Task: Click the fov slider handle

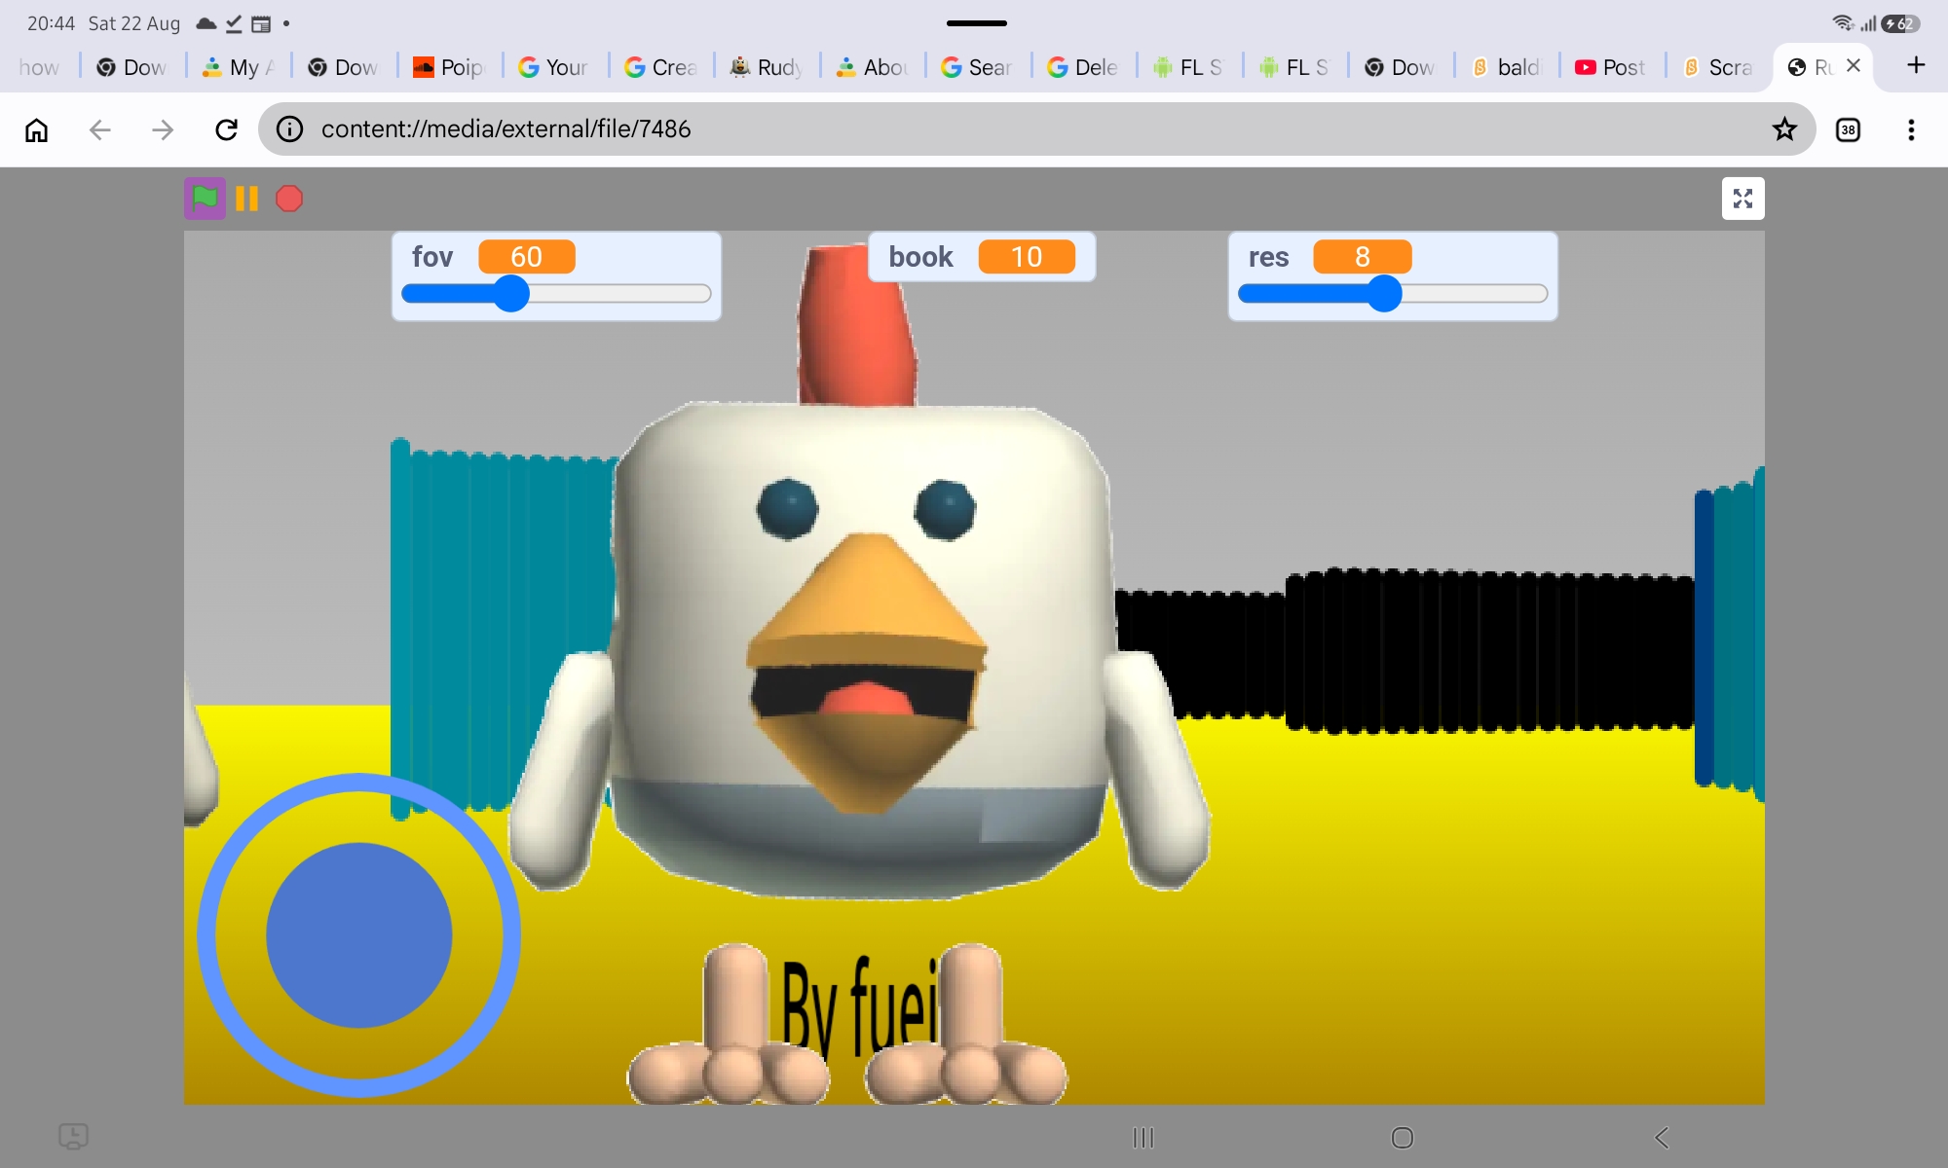Action: [510, 293]
